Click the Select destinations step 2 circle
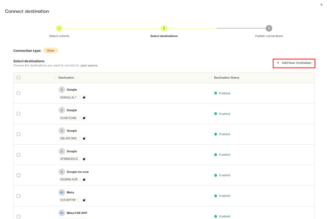The width and height of the screenshot is (327, 219). click(x=164, y=28)
